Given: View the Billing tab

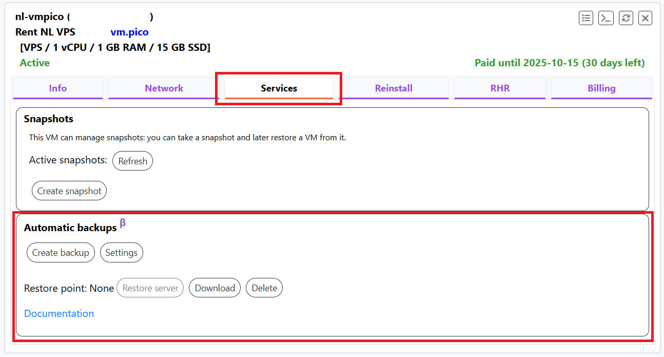Looking at the screenshot, I should (x=601, y=88).
